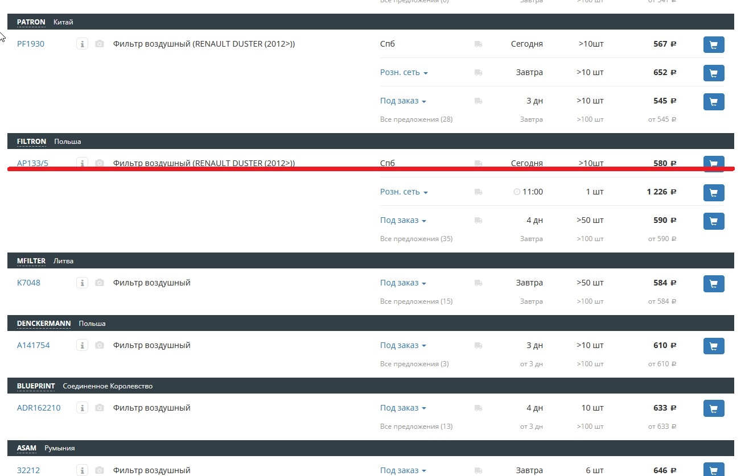Add MFILTER K7048 at 584 ₽ to cart
Image resolution: width=749 pixels, height=476 pixels.
714,283
